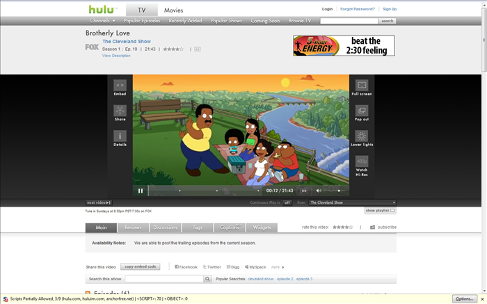Toggle closed captions CC in the player bar
This screenshot has height=304, width=487.
304,191
